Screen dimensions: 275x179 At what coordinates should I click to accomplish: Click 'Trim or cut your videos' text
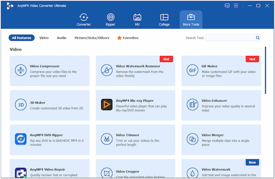tap(137, 143)
